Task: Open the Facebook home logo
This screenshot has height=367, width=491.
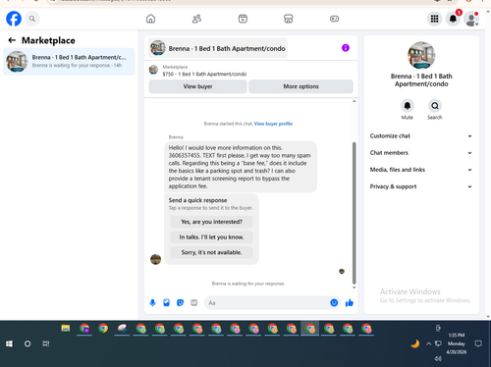Action: point(14,19)
